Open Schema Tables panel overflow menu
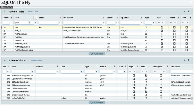Image resolution: width=194 pixels, height=105 pixels. coord(188,11)
